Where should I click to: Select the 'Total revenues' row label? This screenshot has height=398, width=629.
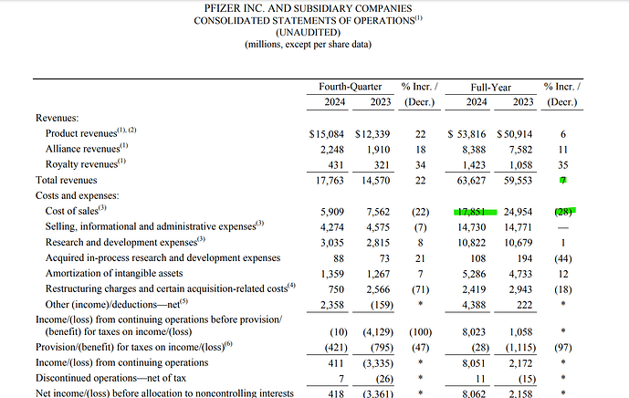tap(67, 180)
